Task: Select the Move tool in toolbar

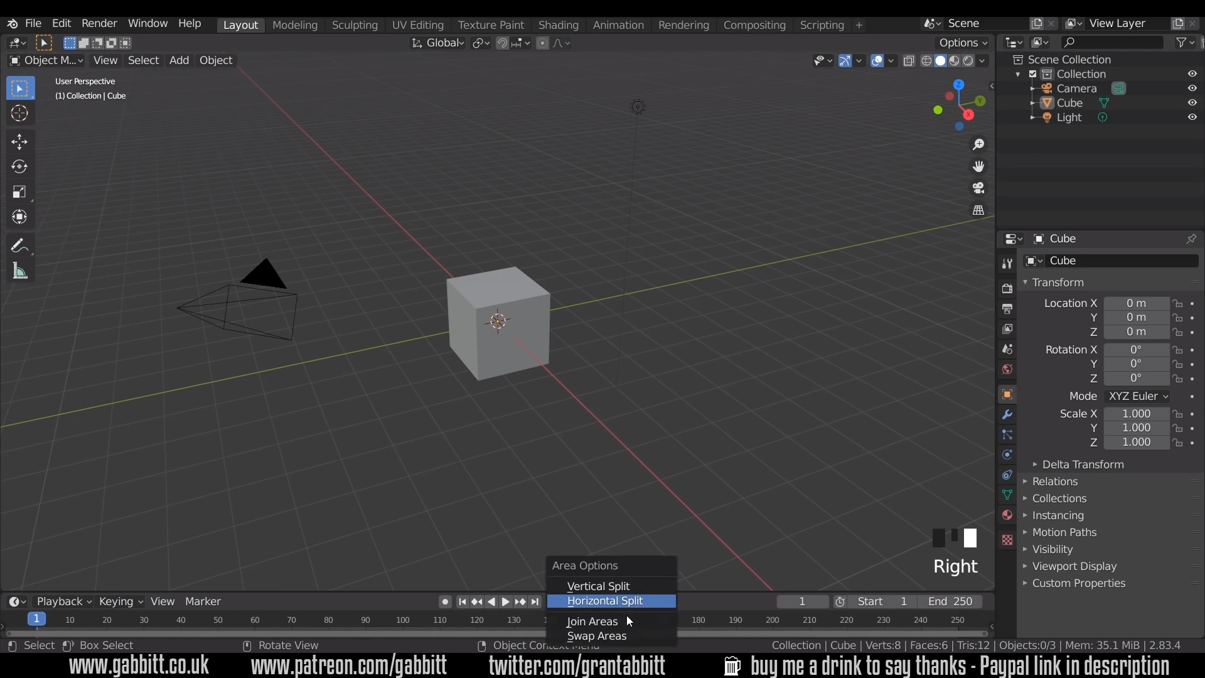Action: point(19,141)
